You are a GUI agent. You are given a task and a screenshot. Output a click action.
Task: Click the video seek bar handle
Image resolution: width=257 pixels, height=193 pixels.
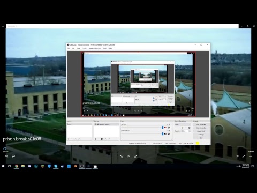(5, 149)
